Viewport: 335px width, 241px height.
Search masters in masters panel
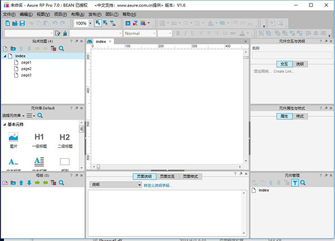[61, 183]
